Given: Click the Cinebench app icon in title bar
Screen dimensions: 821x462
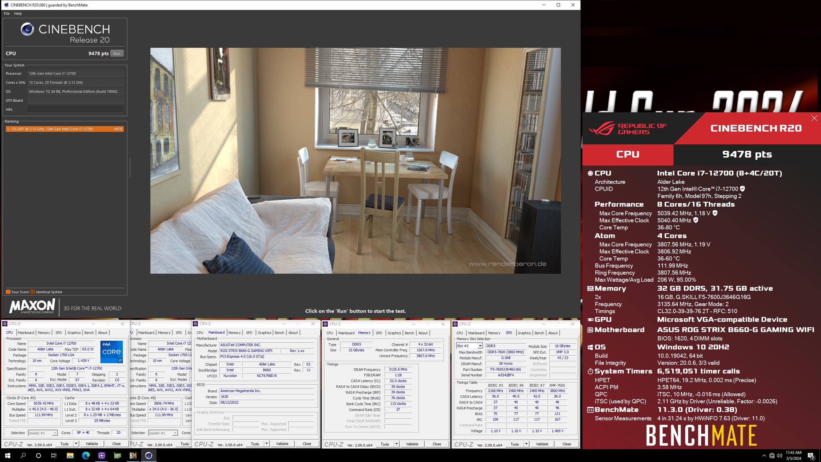Looking at the screenshot, I should point(6,5).
